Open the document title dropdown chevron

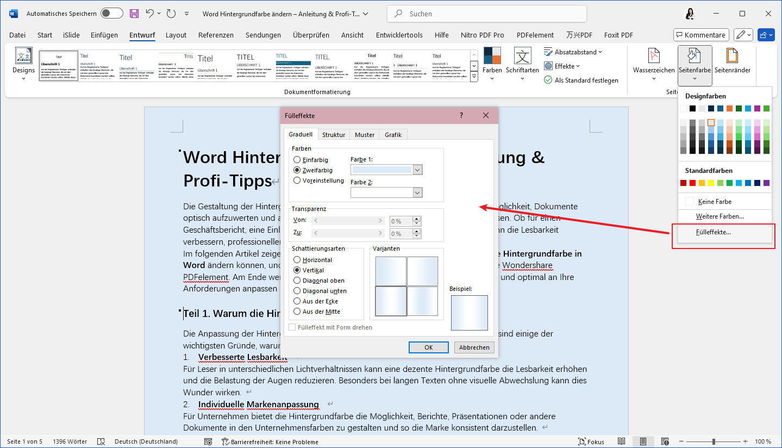(x=365, y=14)
